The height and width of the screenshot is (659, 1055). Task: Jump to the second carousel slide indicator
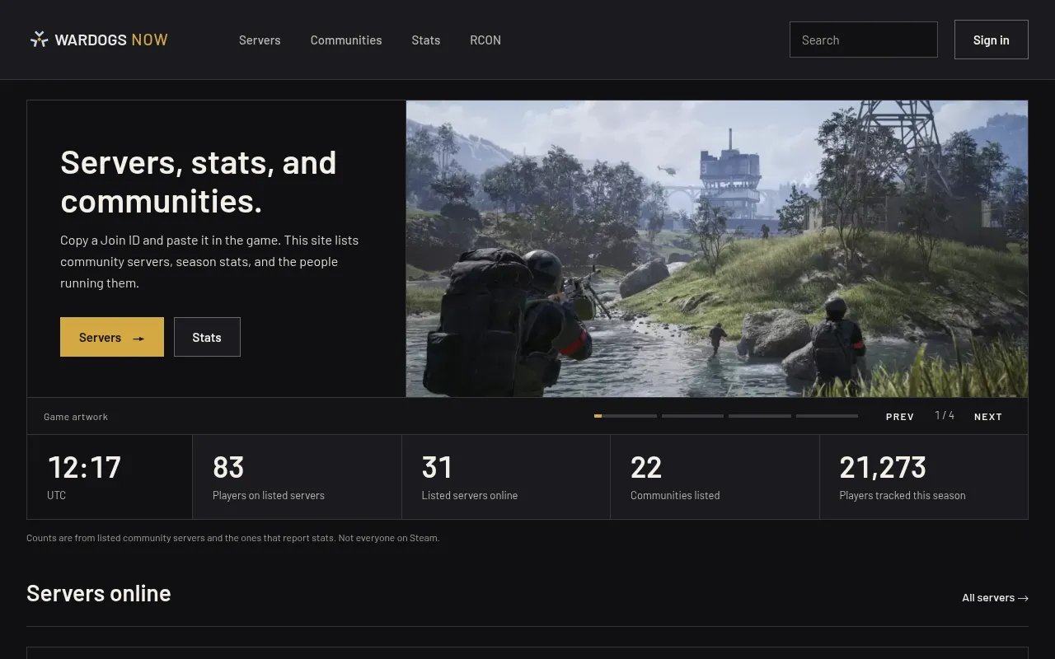tap(692, 416)
